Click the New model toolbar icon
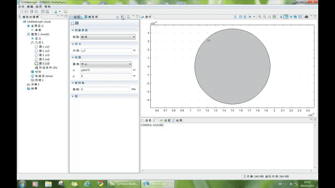The image size is (335, 188). (21, 11)
